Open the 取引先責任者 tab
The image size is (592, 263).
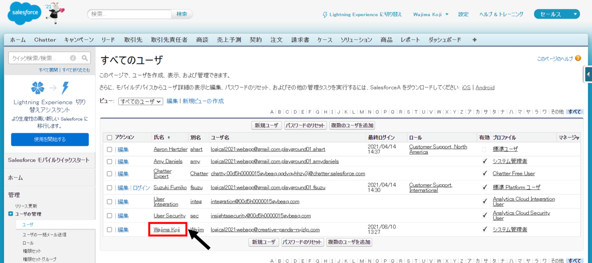tap(169, 40)
